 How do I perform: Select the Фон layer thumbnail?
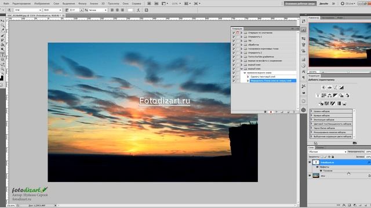click(316, 176)
